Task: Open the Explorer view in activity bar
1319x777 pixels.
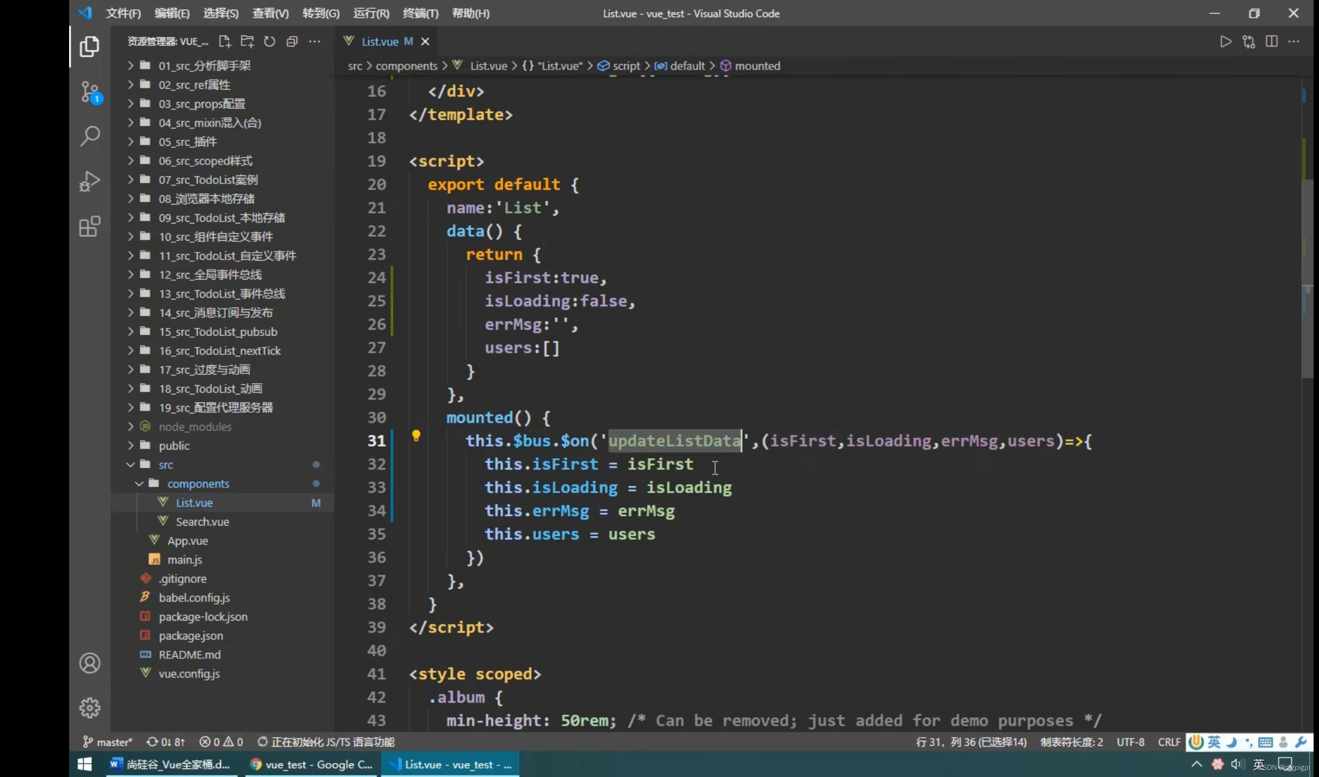Action: point(90,47)
